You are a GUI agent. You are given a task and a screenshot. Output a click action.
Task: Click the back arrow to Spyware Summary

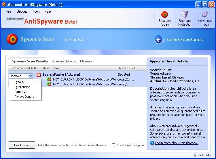click(159, 40)
